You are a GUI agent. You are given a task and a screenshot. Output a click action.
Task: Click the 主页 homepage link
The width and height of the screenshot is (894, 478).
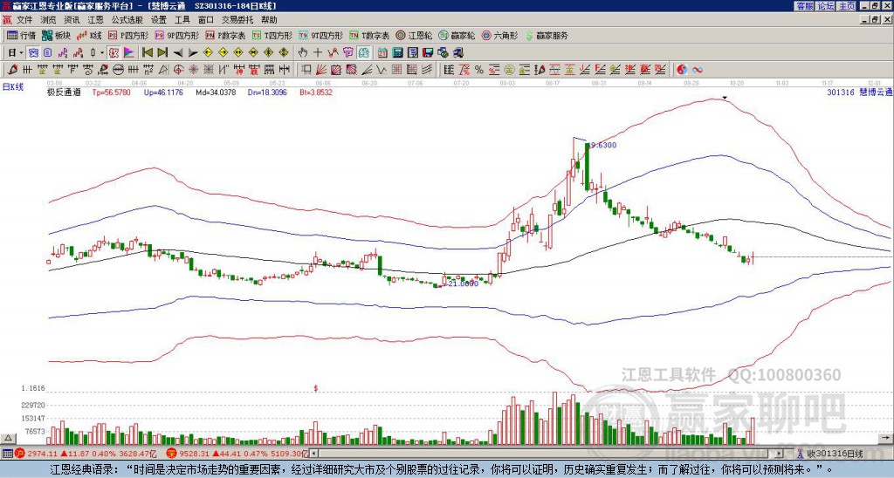coord(847,6)
